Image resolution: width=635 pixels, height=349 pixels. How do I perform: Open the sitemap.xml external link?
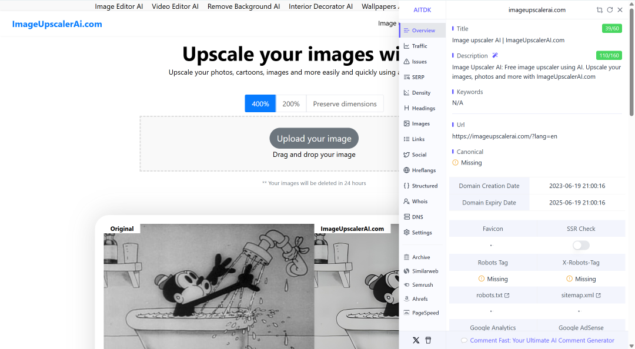581,295
